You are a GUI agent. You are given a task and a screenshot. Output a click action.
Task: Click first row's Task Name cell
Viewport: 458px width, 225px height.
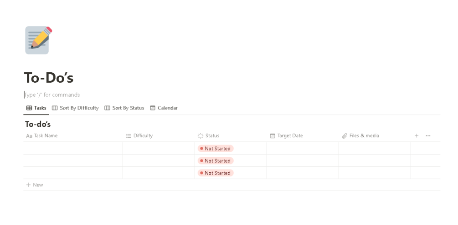73,149
